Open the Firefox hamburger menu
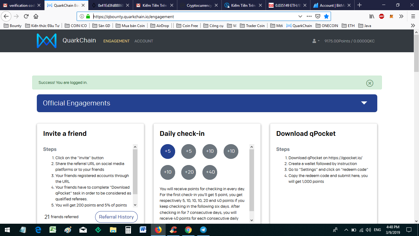 click(x=413, y=16)
